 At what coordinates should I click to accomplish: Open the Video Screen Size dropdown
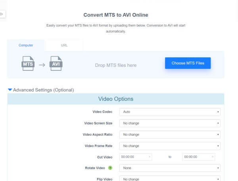click(x=170, y=123)
